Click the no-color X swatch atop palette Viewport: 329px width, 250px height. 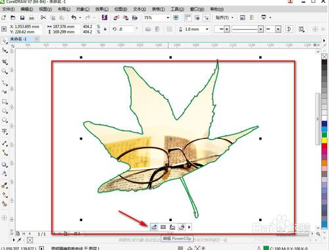pos(324,57)
